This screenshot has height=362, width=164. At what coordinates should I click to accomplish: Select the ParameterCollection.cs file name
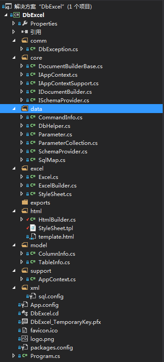(68, 143)
